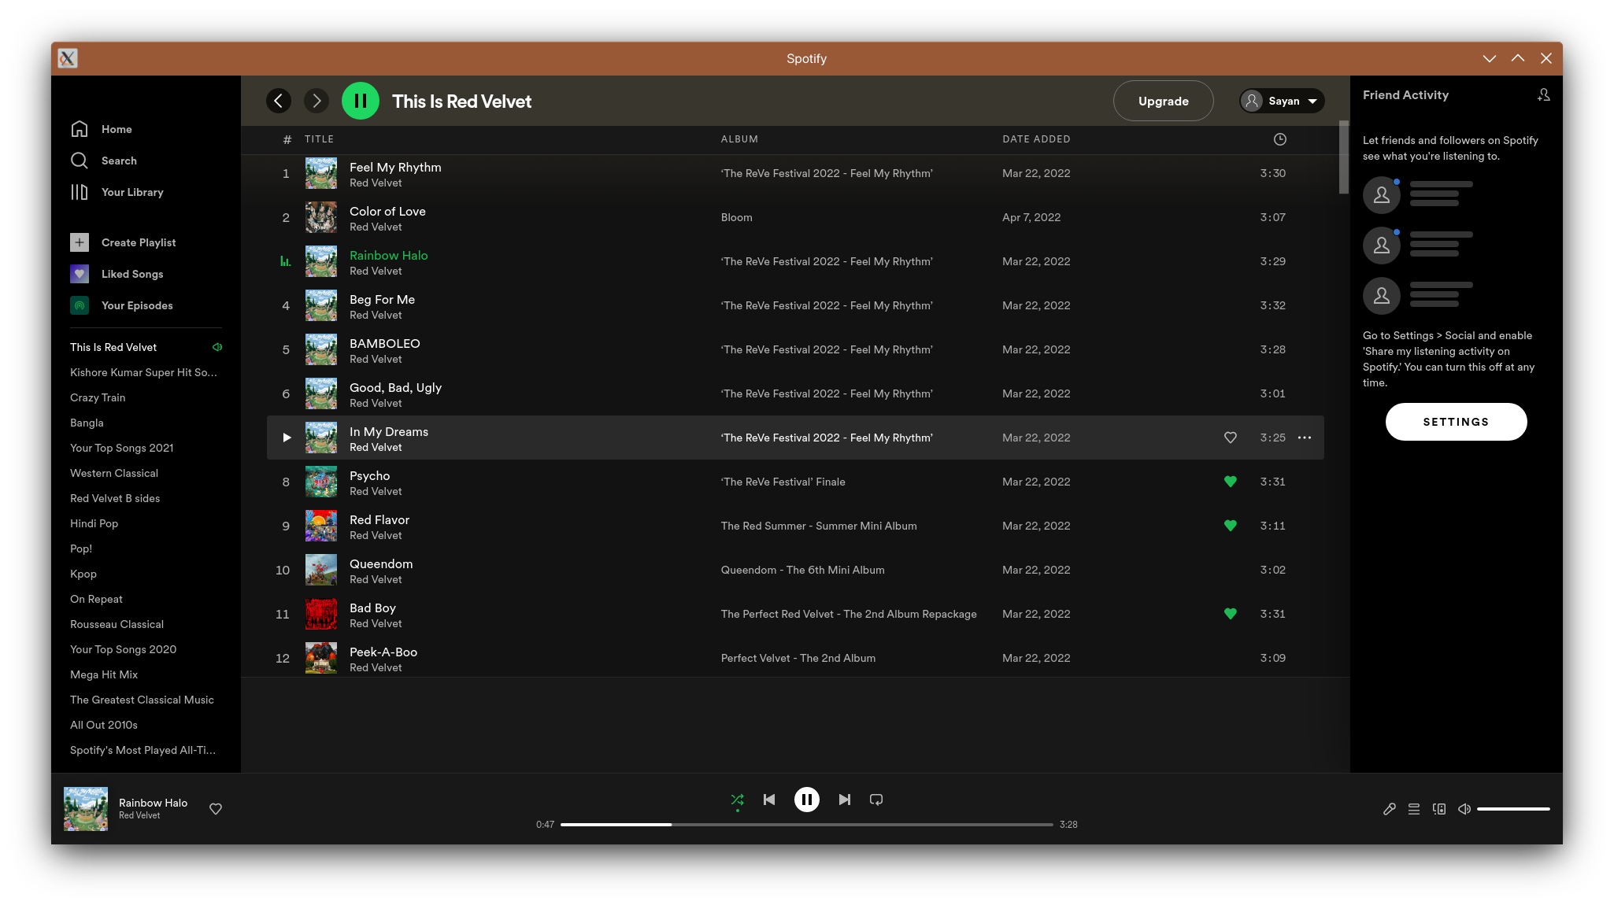Click now playing album cover thumbnail
1614x905 pixels.
[x=86, y=809]
